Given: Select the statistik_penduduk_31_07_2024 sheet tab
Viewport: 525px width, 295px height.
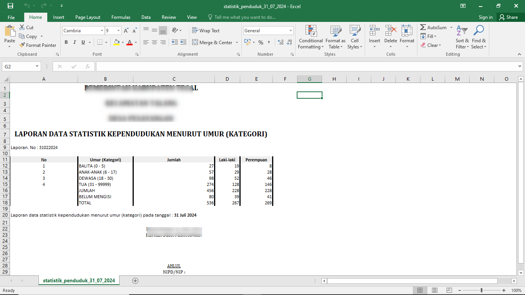Looking at the screenshot, I should pos(79,281).
